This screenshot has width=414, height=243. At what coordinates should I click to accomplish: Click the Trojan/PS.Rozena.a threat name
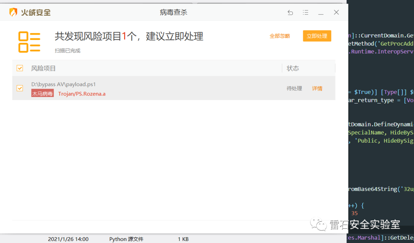pos(82,94)
